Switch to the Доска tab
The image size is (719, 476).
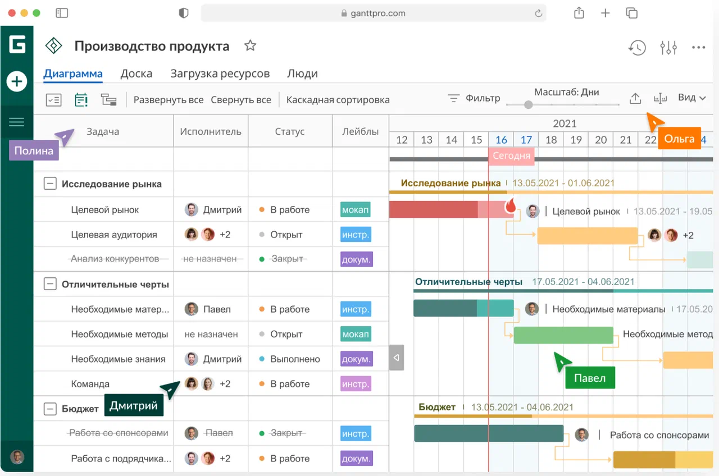pyautogui.click(x=136, y=74)
